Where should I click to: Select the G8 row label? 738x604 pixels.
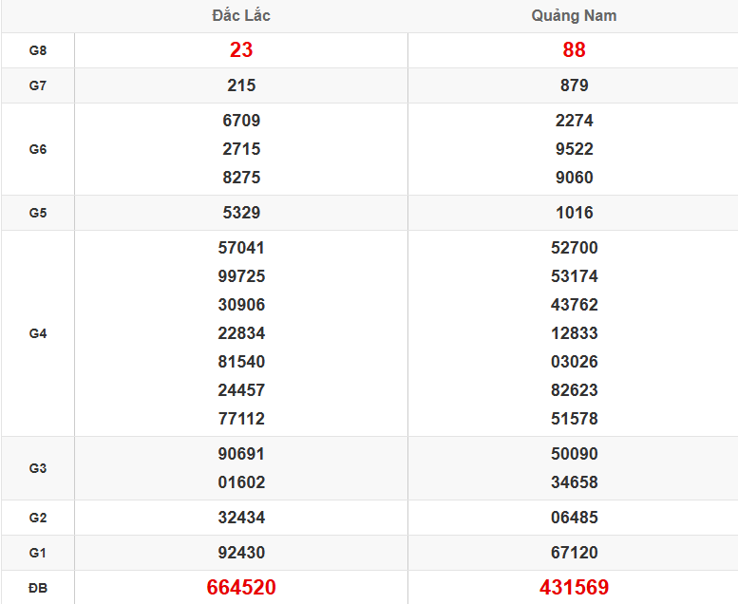[x=38, y=50]
